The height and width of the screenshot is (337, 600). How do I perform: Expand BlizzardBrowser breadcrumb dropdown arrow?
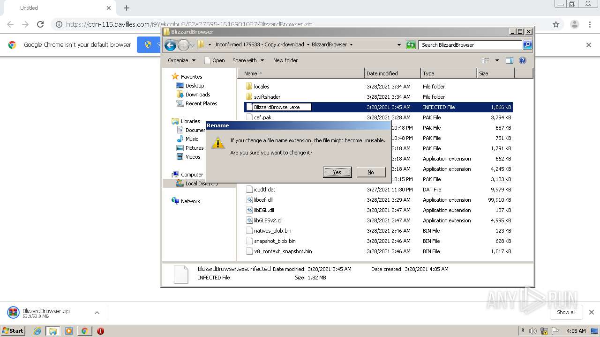coord(351,45)
